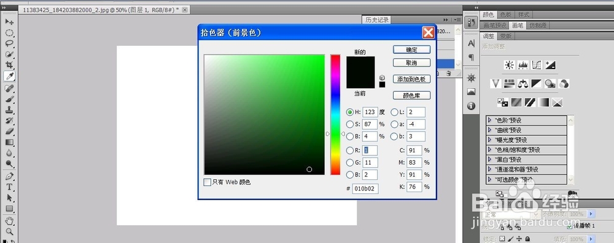
Task: Select the Pen tool
Action: (9, 176)
